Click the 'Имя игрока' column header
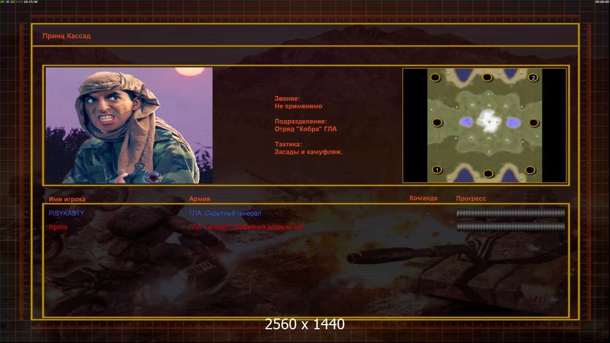This screenshot has width=610, height=343. tap(67, 200)
